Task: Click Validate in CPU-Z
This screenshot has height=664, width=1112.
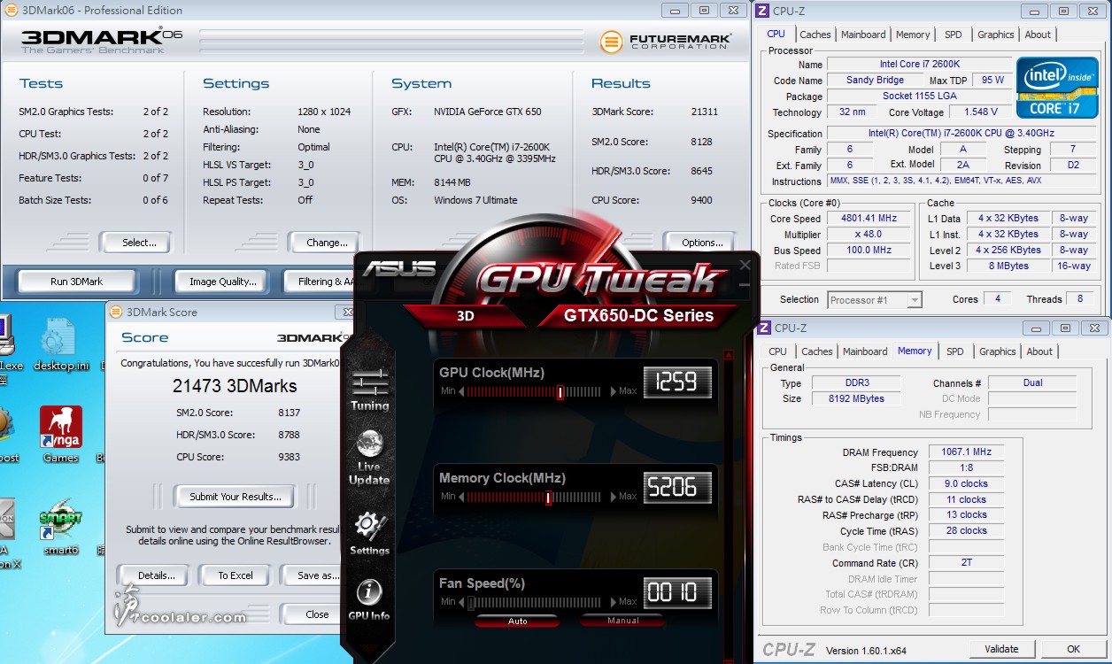Action: point(1001,649)
